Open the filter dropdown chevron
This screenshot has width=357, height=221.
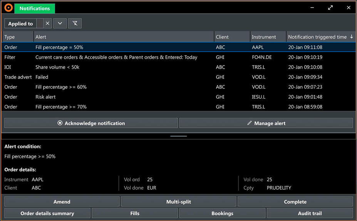(x=60, y=23)
